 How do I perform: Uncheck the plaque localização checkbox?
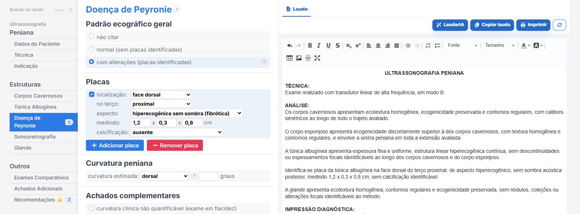92,94
